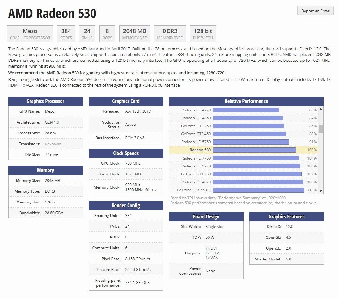Image resolution: width=338 pixels, height=299 pixels.
Task: Select the 128 bit bus width badge
Action: (203, 33)
